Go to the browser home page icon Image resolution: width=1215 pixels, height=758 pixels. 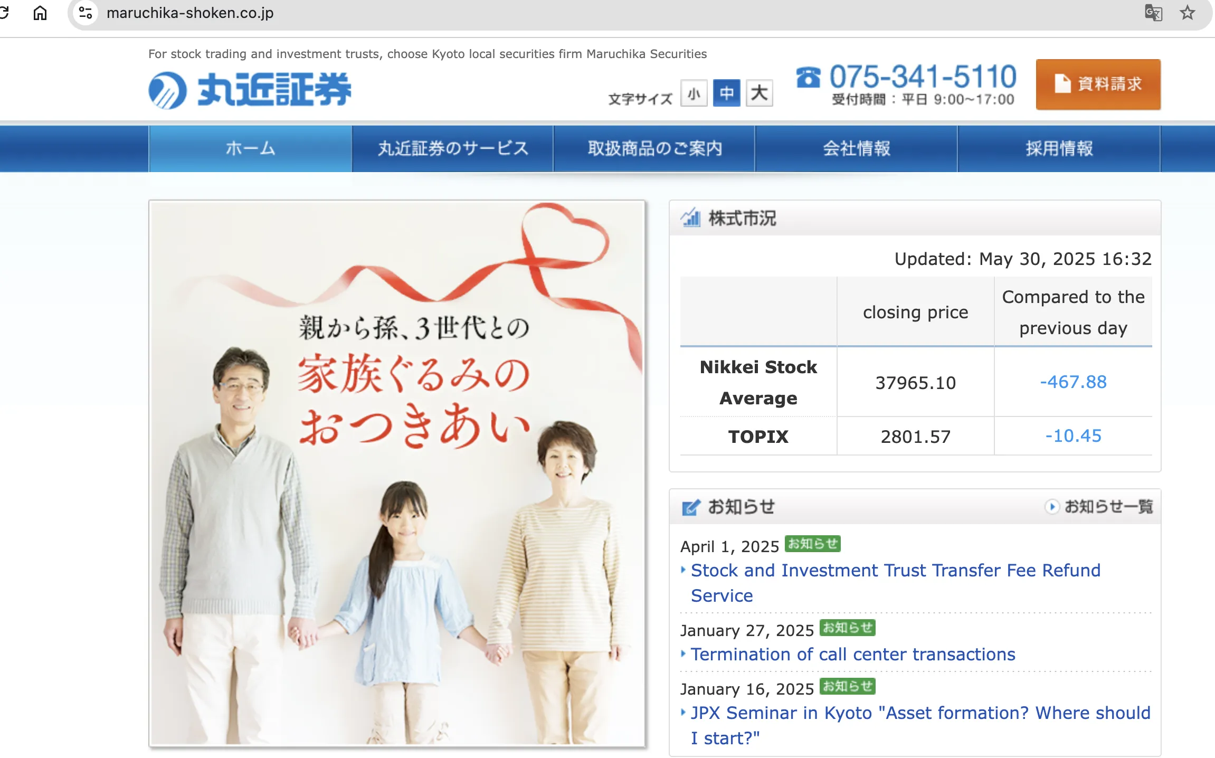click(x=40, y=13)
